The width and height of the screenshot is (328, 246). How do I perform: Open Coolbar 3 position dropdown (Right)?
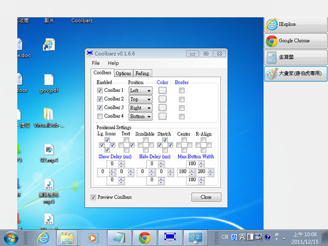140,108
